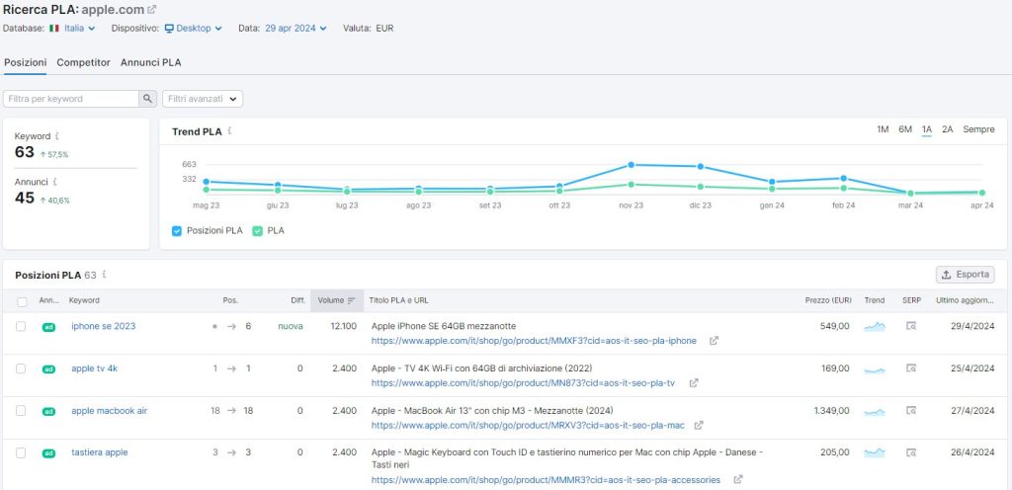Open keyword link tastiera apple
Image resolution: width=1012 pixels, height=490 pixels.
pyautogui.click(x=100, y=452)
